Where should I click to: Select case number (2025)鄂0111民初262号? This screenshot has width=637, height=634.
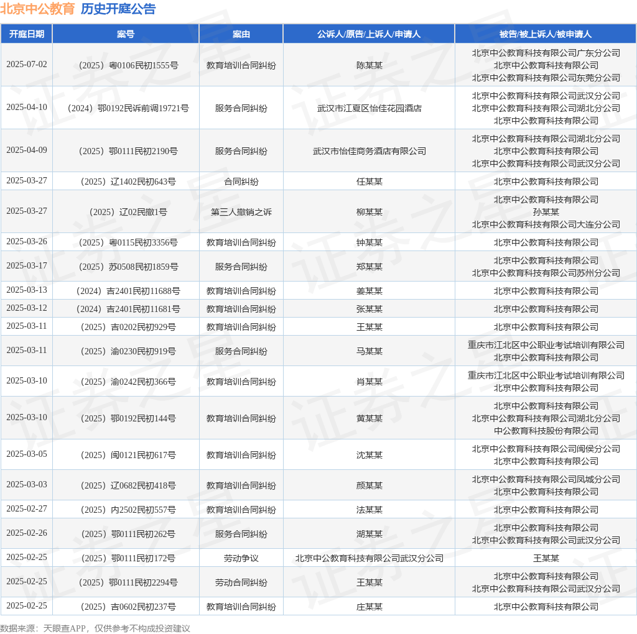128,534
